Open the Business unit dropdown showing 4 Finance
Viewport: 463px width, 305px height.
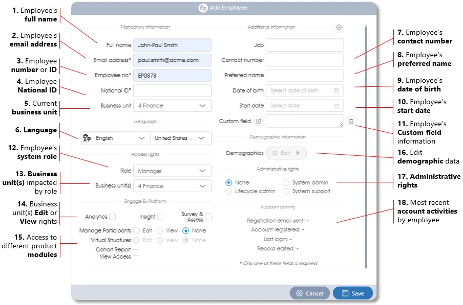point(172,106)
